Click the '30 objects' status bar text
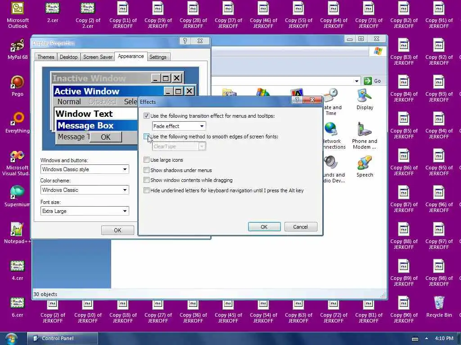This screenshot has height=345, width=461. 45,294
